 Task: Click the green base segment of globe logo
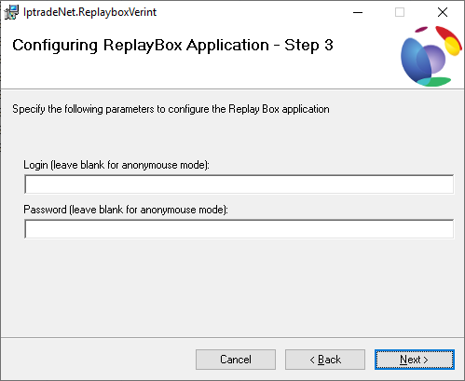(433, 82)
